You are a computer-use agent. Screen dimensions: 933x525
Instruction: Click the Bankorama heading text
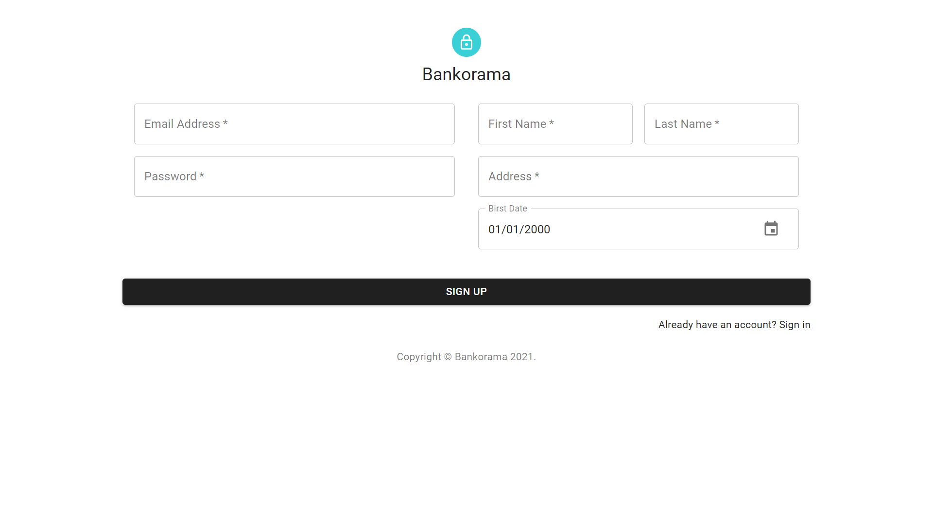pyautogui.click(x=466, y=74)
